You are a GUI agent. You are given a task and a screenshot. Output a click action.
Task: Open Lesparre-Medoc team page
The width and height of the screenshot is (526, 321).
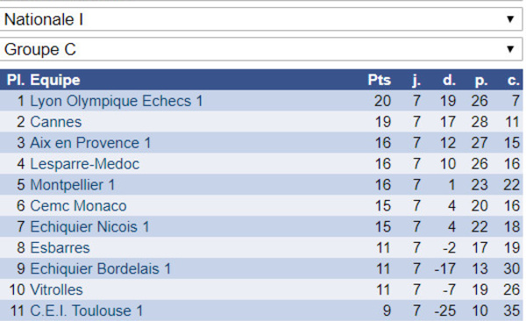(x=84, y=164)
